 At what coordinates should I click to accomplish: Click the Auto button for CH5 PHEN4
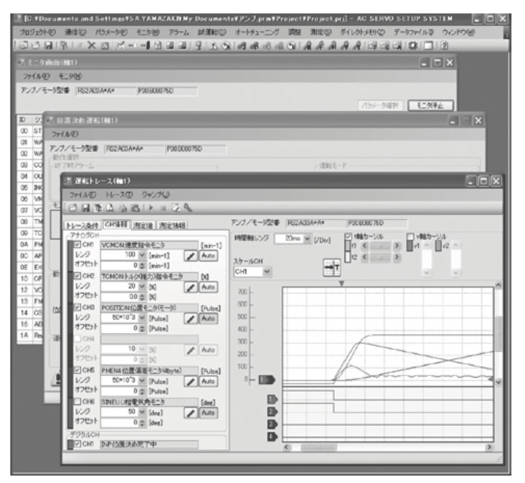click(x=208, y=381)
